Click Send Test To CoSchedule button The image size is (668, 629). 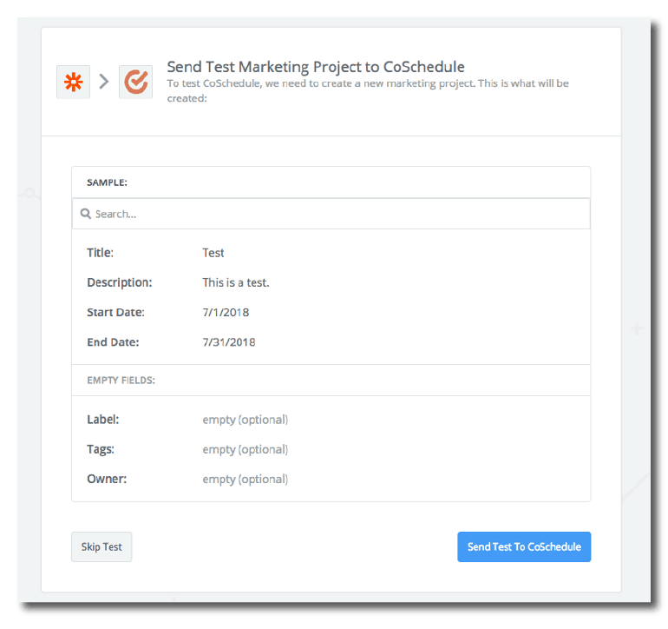pos(524,547)
